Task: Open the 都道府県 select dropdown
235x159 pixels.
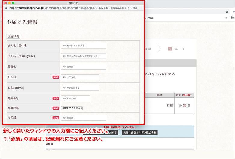Action: point(72,108)
